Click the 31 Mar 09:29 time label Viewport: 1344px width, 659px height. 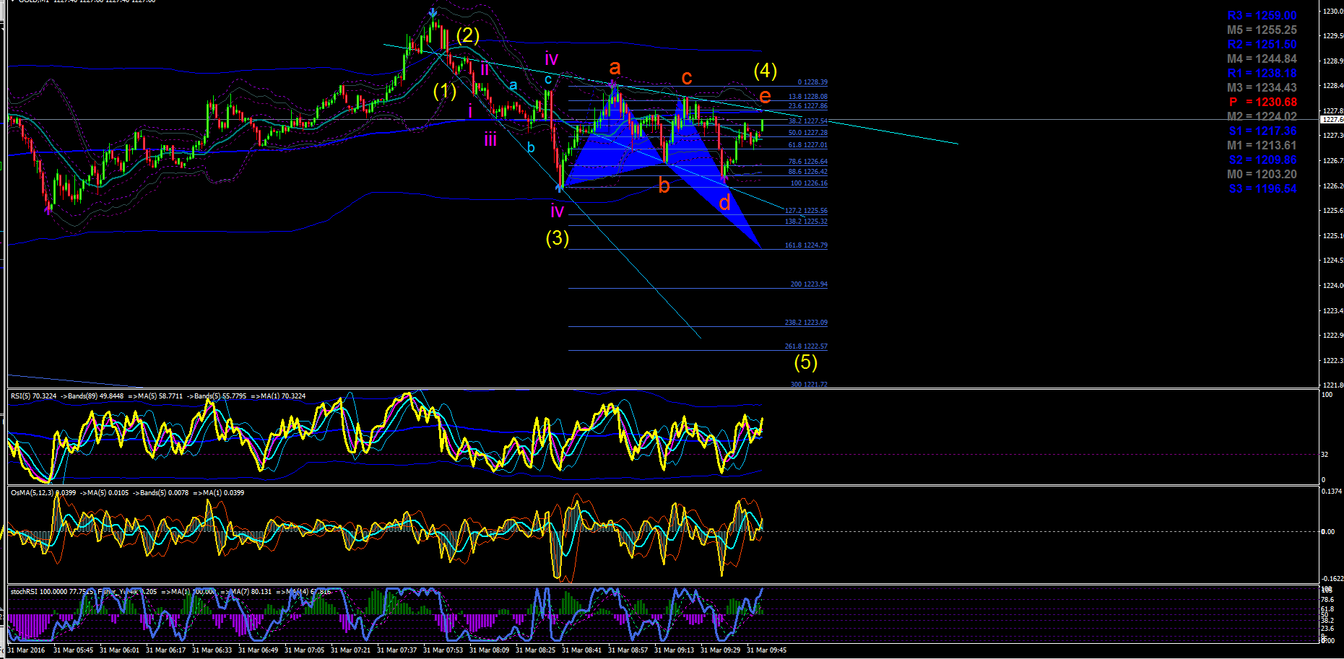tap(720, 650)
